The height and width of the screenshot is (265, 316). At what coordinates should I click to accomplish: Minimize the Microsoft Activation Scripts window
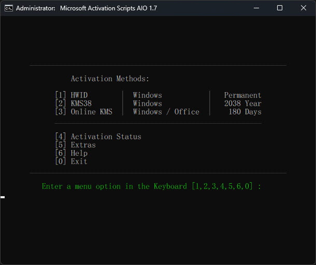256,8
